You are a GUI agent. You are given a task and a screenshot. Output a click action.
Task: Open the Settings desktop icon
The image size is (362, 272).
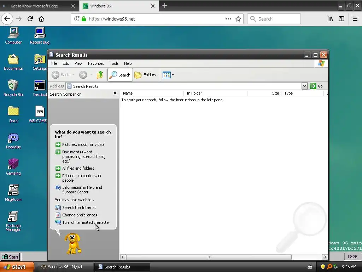pos(40,62)
